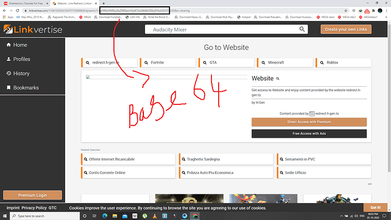
Task: Click the ad thumbnail below Serramenti in PVC
Action: click(x=337, y=198)
